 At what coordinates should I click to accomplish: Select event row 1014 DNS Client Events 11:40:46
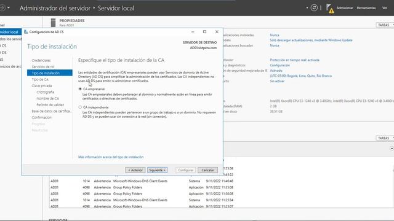point(142,181)
